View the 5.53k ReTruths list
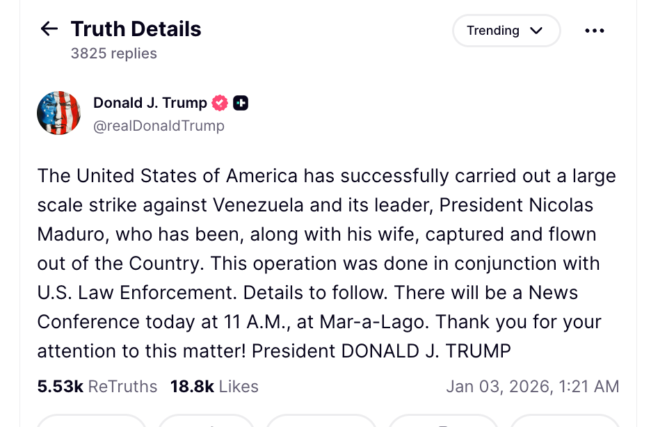The height and width of the screenshot is (427, 651). pyautogui.click(x=97, y=387)
